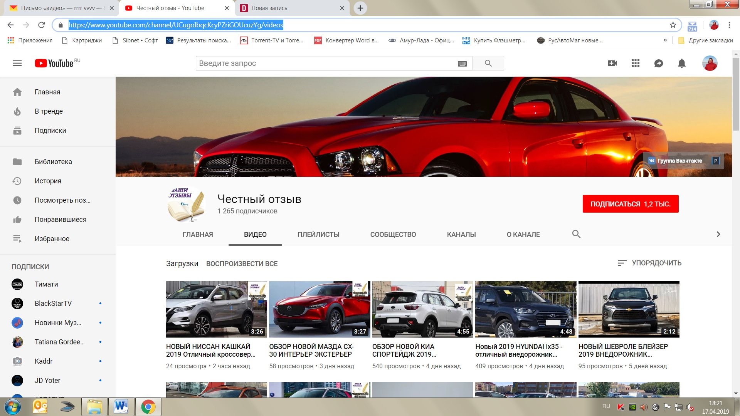Open Библиотека in the sidebar

(58, 162)
